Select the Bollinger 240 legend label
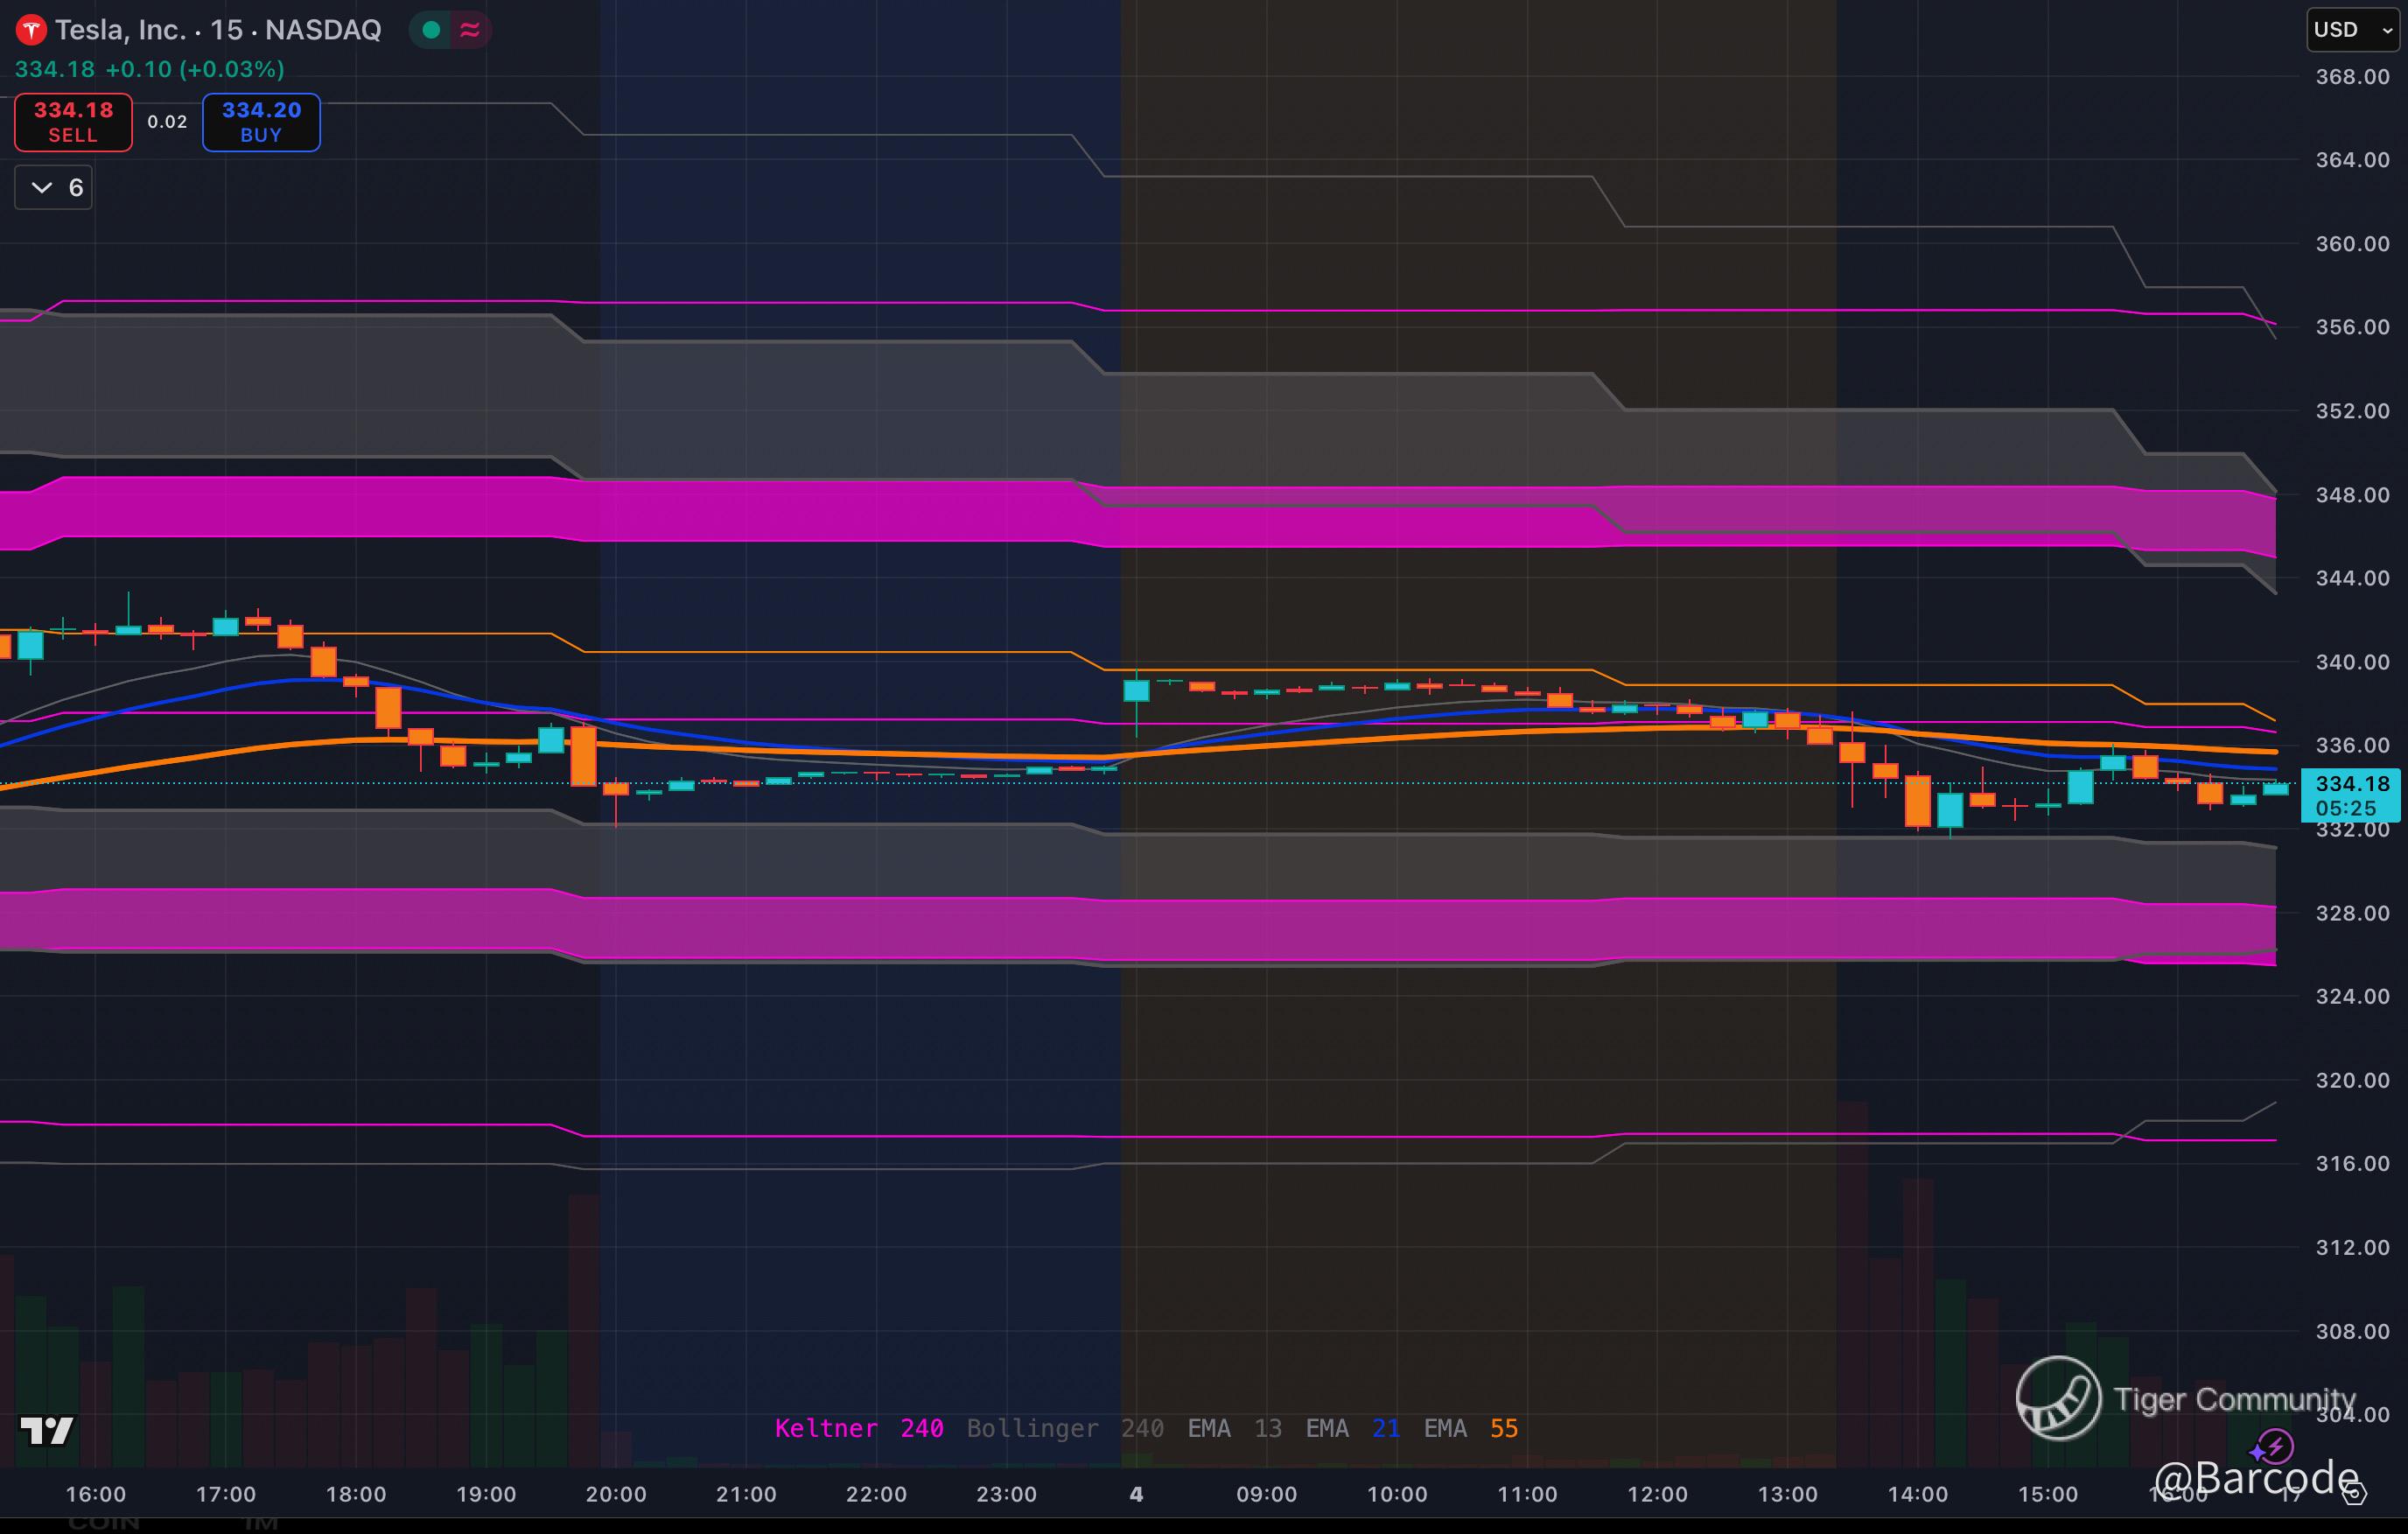Screen dimensions: 2408x1534 [1064, 1428]
